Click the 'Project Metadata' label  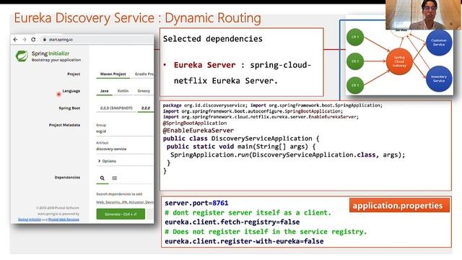64,125
